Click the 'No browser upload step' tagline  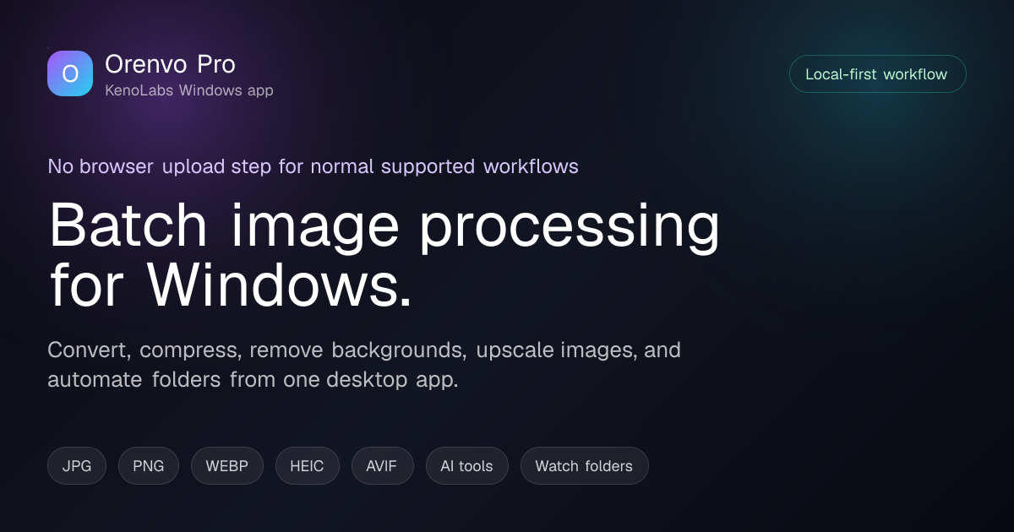click(x=313, y=166)
